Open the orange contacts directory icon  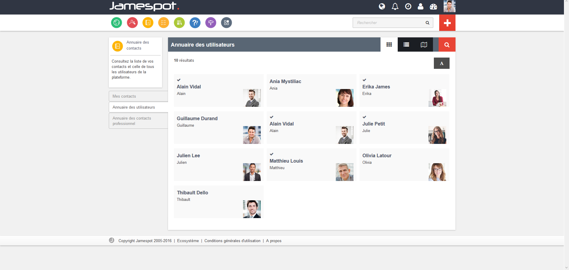[x=148, y=23]
